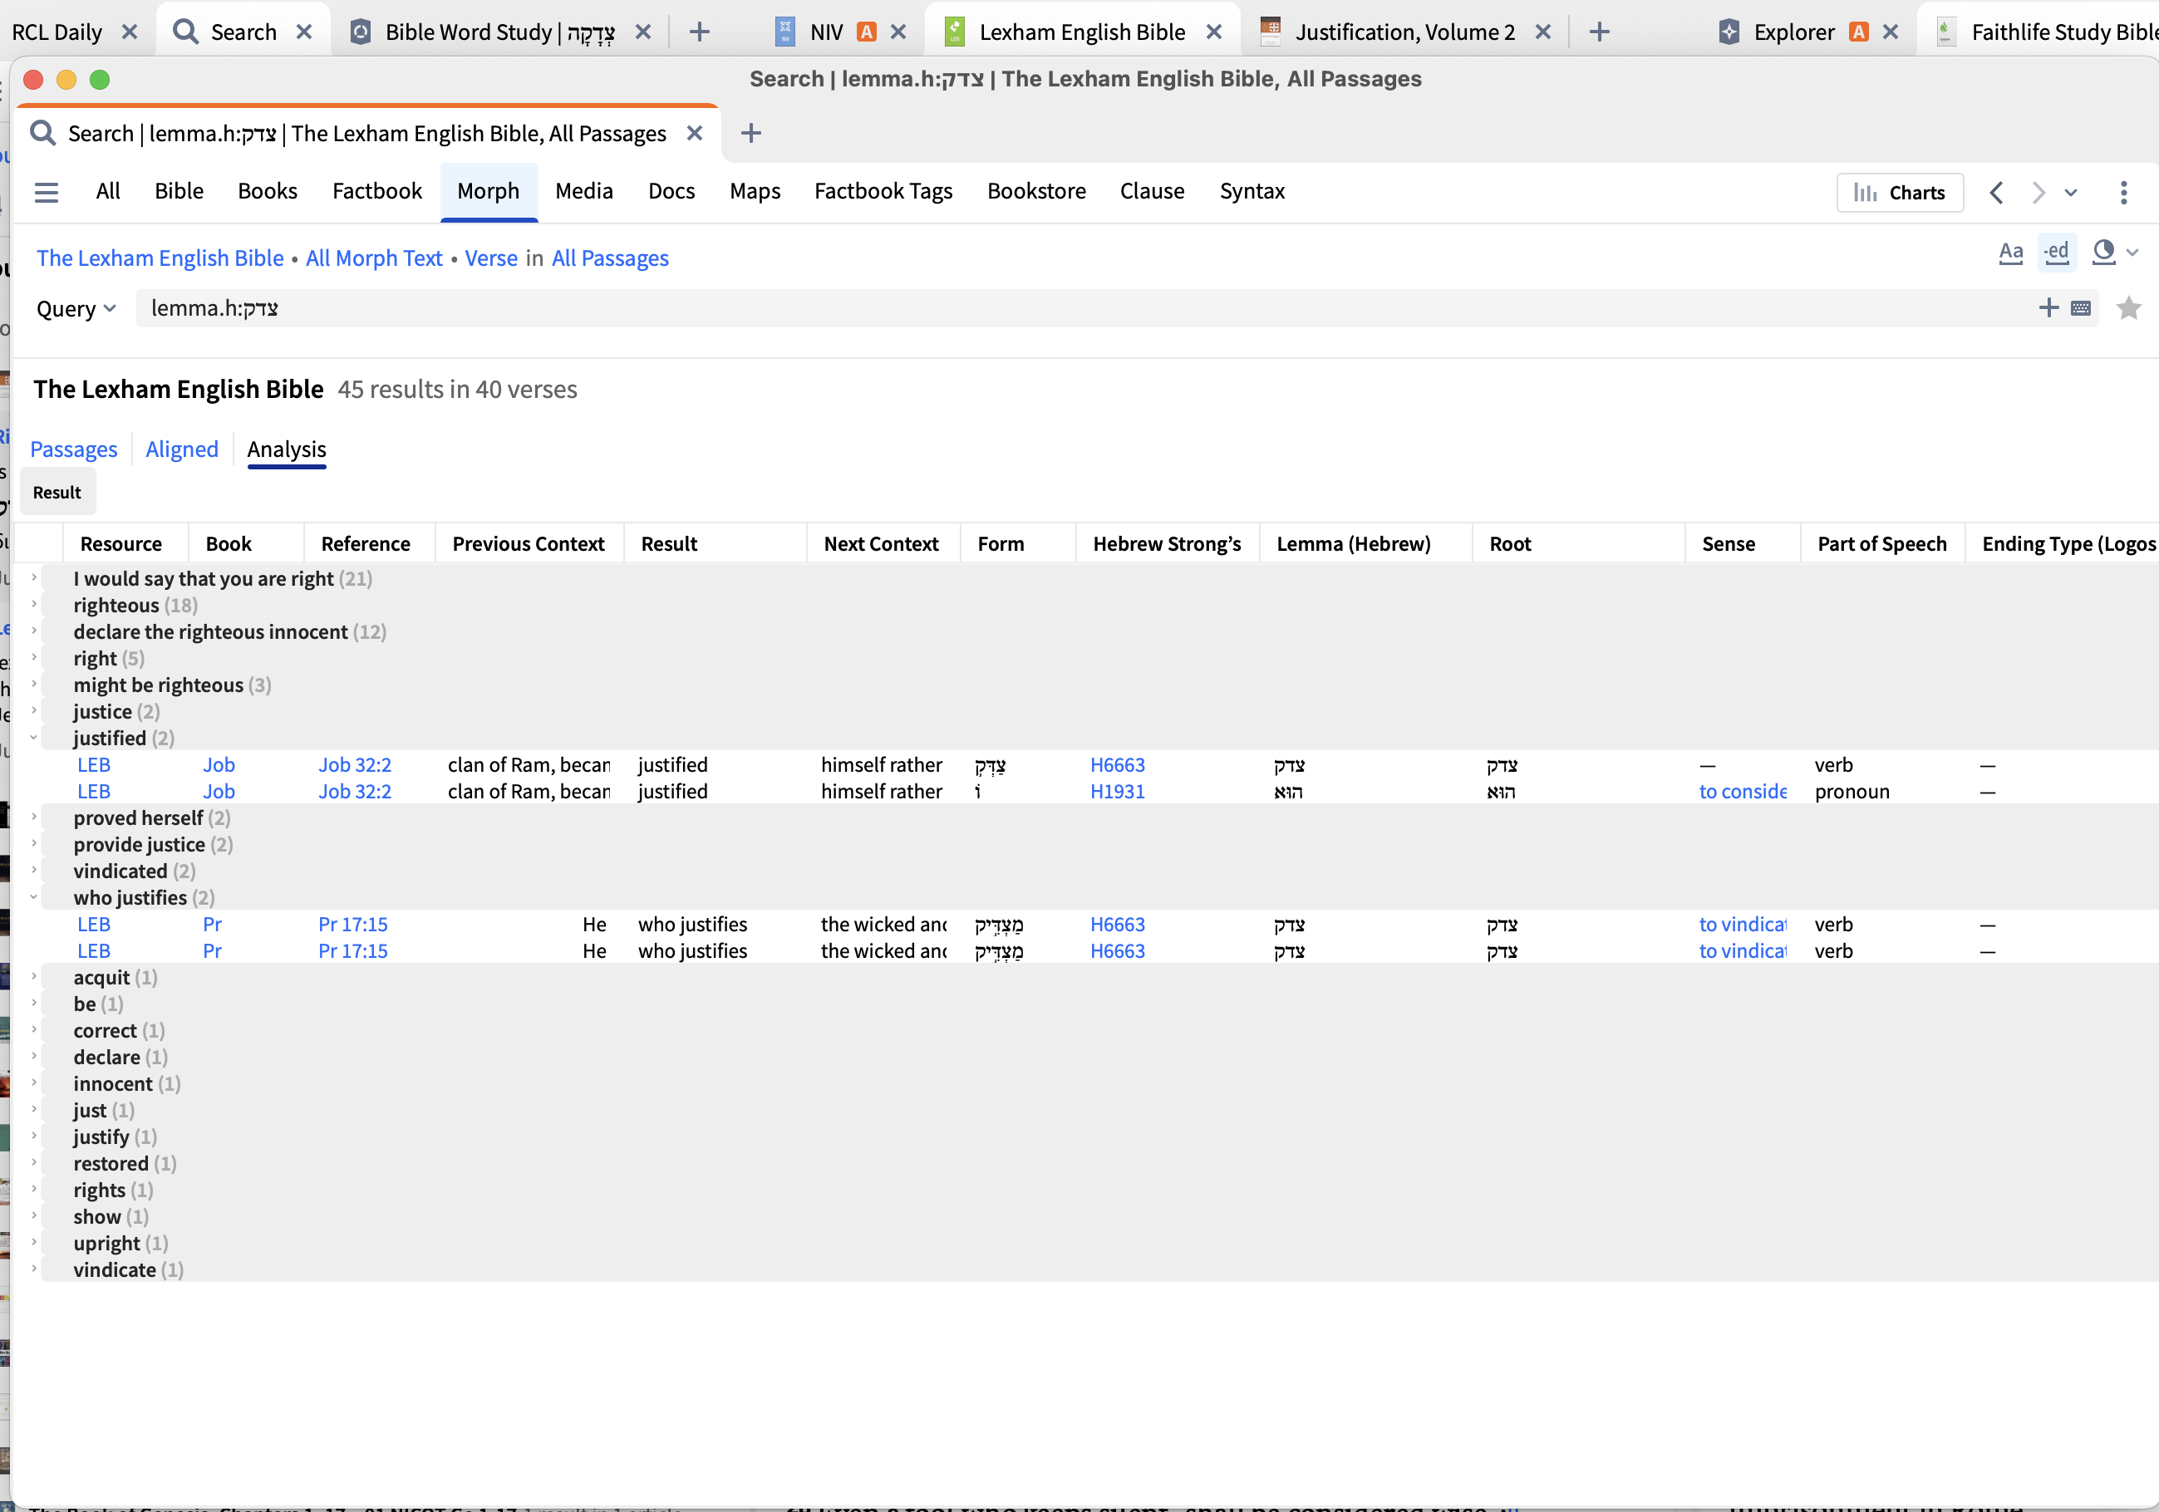Click the plus icon in the query box
This screenshot has width=2159, height=1512.
(x=2049, y=307)
